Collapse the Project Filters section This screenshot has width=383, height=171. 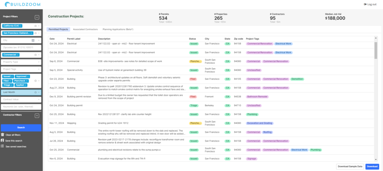pos(37,17)
